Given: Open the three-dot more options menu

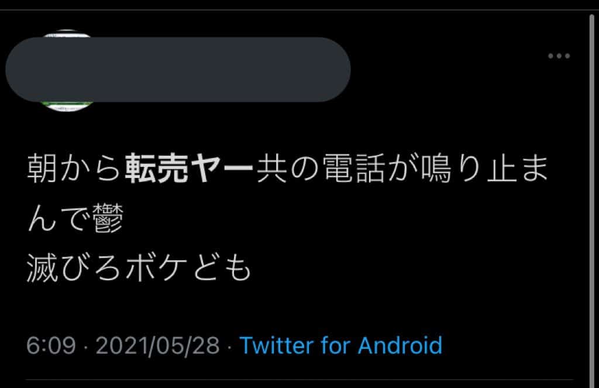Looking at the screenshot, I should click(x=559, y=56).
